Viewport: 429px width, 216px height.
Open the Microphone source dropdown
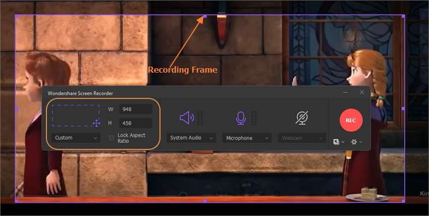point(247,138)
